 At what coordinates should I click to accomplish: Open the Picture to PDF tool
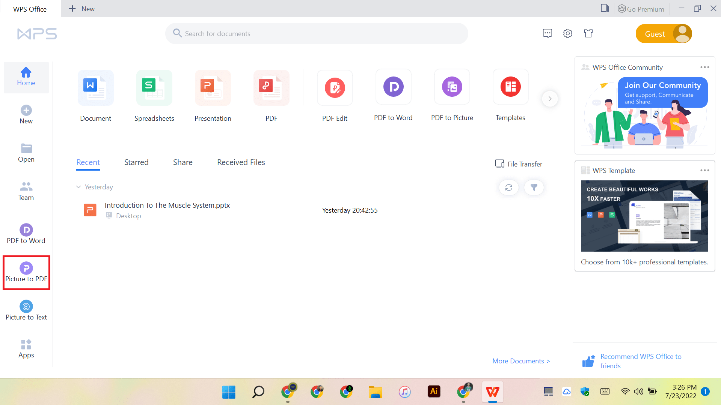point(26,273)
